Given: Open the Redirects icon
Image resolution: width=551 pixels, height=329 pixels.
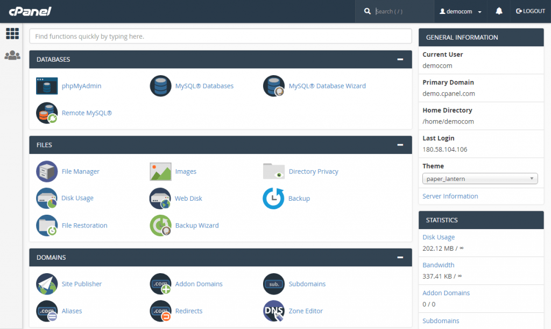Looking at the screenshot, I should tap(160, 311).
